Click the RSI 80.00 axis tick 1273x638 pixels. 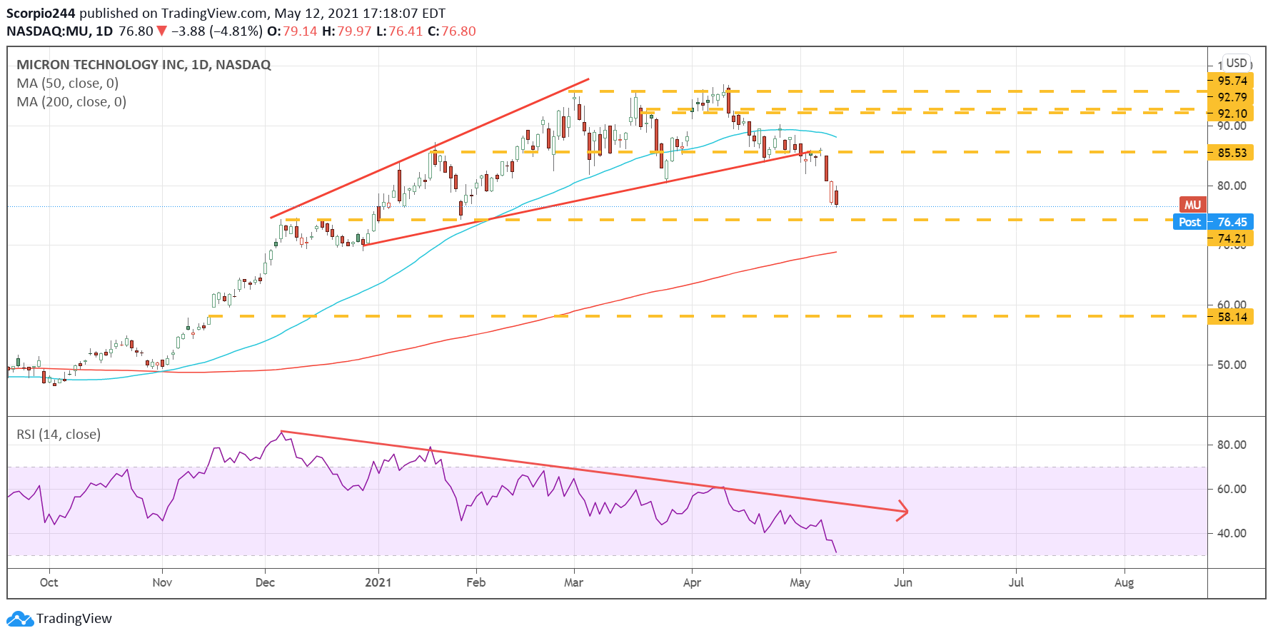[1232, 445]
